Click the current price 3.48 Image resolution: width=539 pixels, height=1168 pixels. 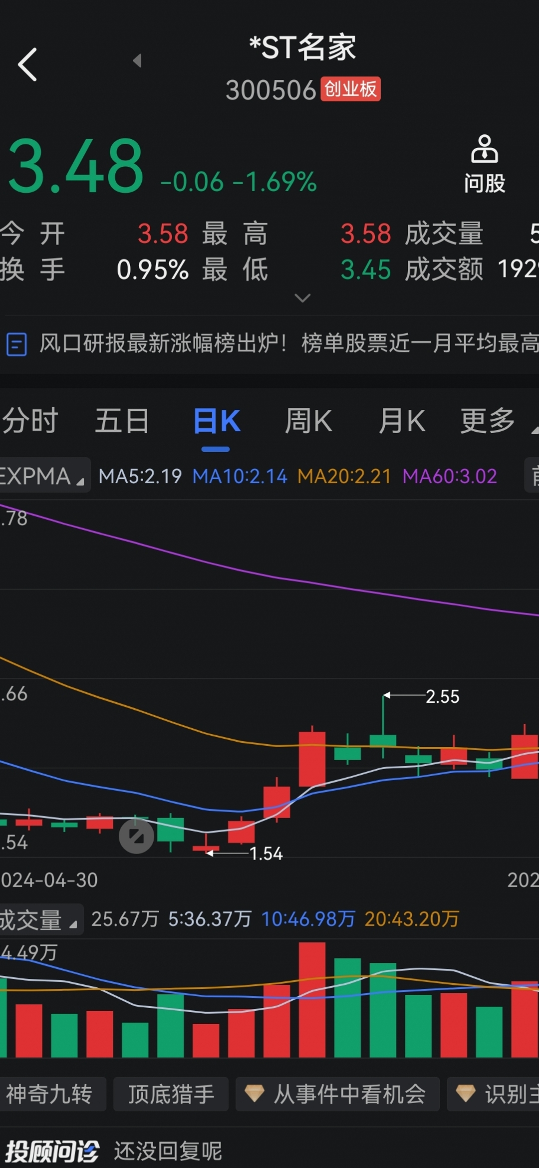[75, 167]
